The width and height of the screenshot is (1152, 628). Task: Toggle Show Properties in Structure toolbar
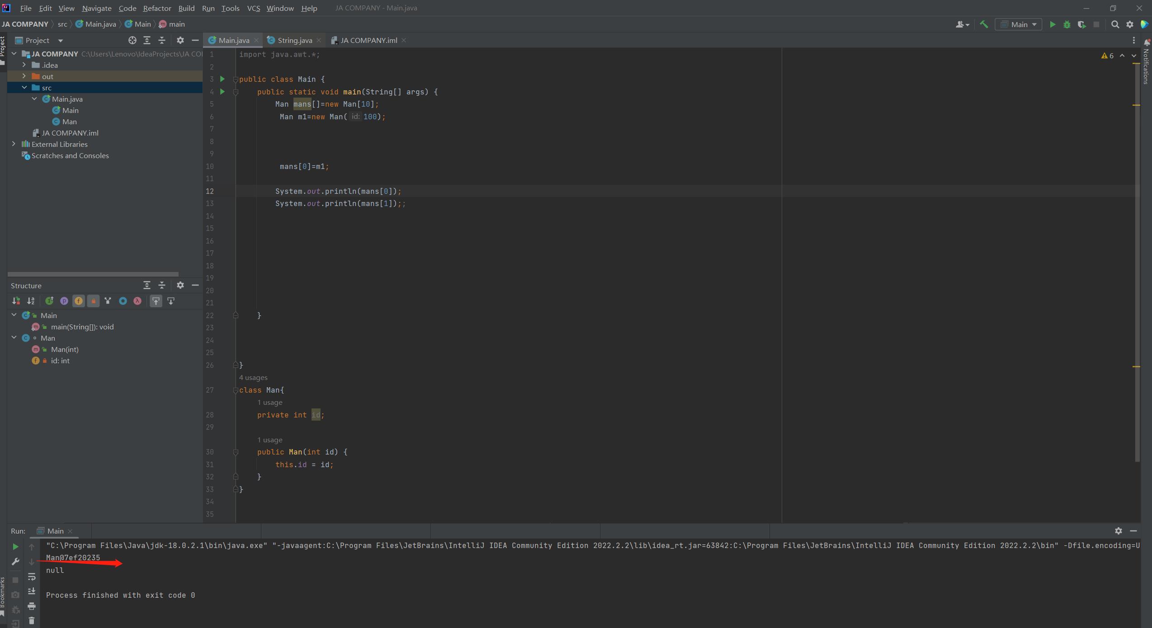pos(64,301)
